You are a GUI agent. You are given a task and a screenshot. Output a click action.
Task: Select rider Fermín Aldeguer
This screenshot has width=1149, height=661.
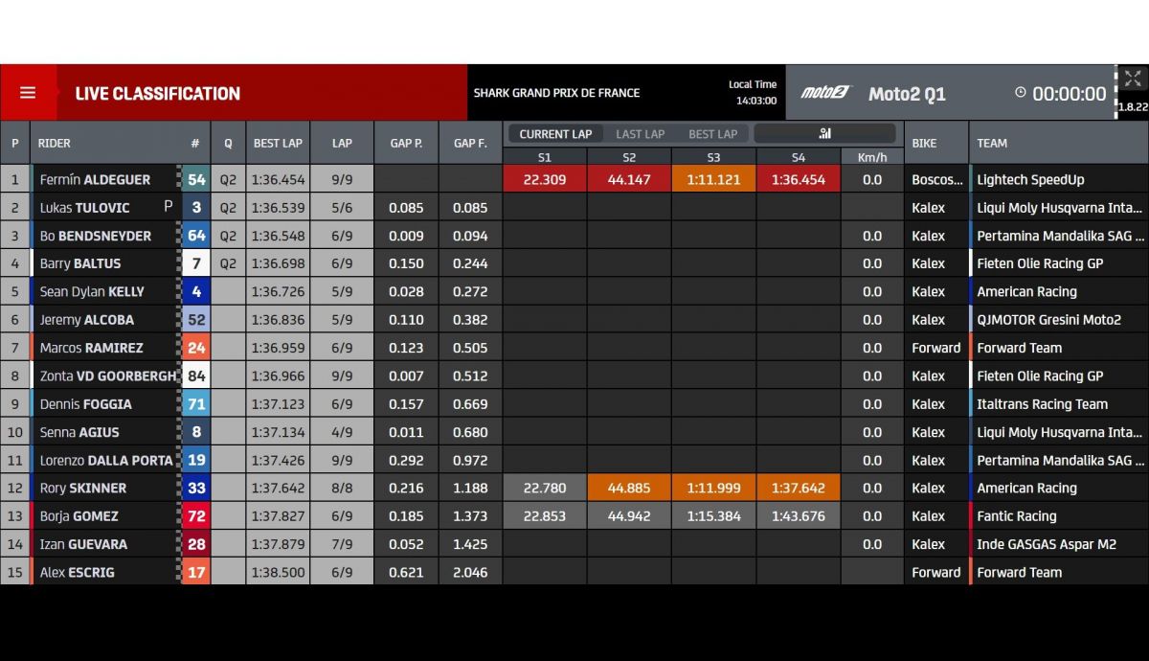94,180
